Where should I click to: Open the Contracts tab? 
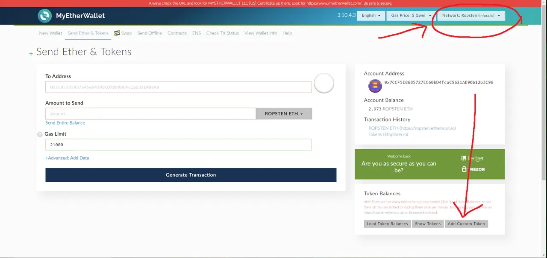[177, 33]
